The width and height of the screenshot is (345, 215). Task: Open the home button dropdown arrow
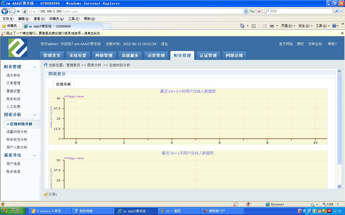247,26
